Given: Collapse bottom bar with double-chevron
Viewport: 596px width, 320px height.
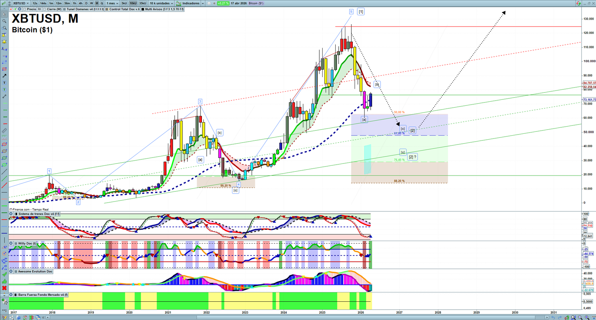Looking at the screenshot, I should (44, 317).
